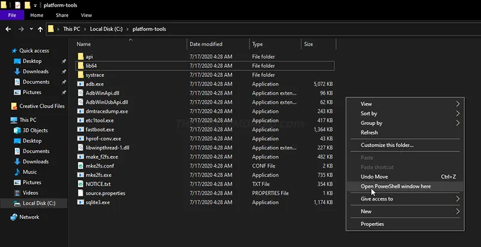Expand the New submenu arrow
The width and height of the screenshot is (481, 247).
pyautogui.click(x=458, y=212)
